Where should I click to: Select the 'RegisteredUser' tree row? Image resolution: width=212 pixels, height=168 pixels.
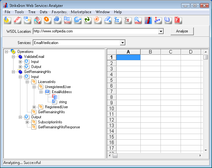pos(57,107)
